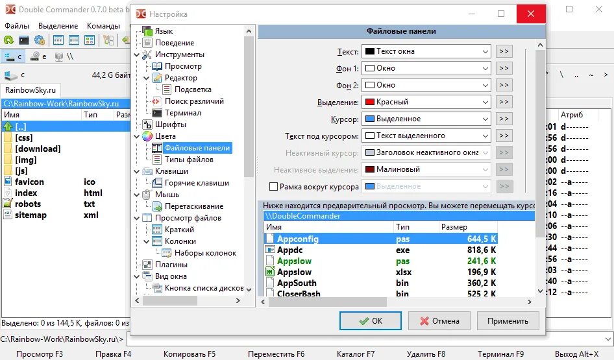The height and width of the screenshot is (360, 614).
Task: Click >> button next to Текст
Action: [504, 51]
